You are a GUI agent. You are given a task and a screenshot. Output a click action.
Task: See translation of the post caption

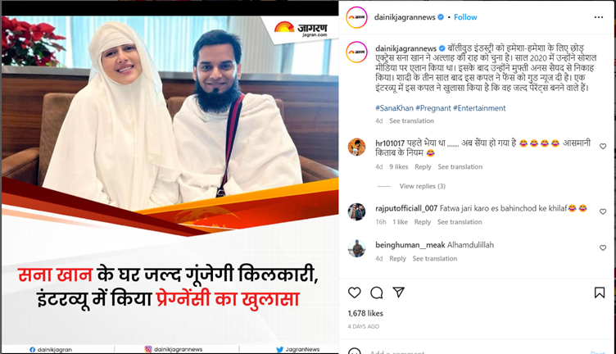pos(411,120)
